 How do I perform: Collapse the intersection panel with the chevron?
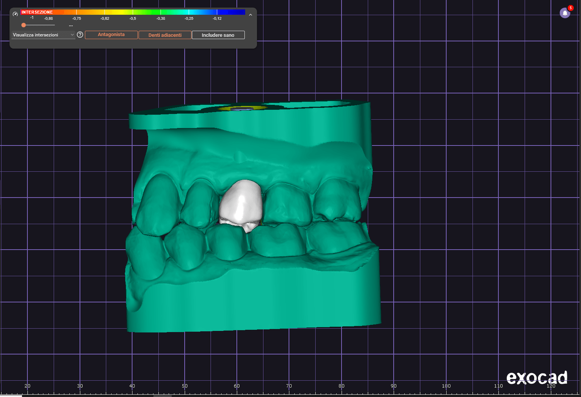coord(251,15)
